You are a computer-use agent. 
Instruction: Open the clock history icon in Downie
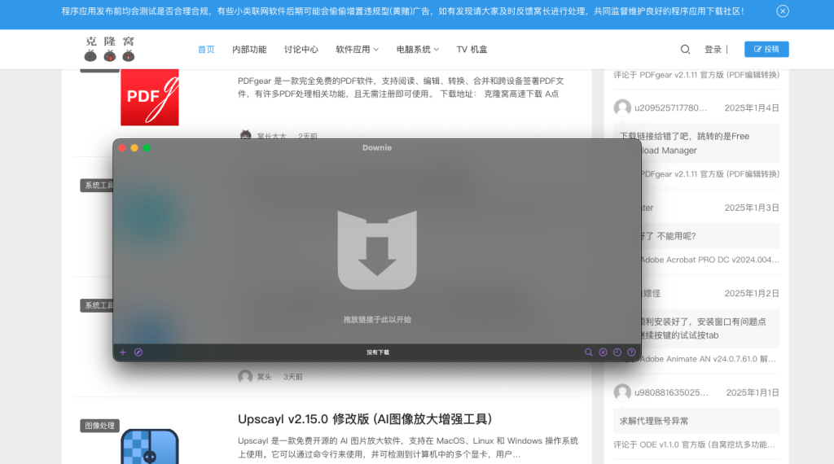click(617, 352)
